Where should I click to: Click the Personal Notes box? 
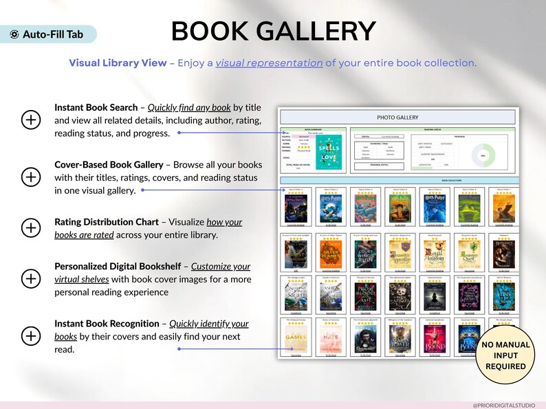click(379, 166)
